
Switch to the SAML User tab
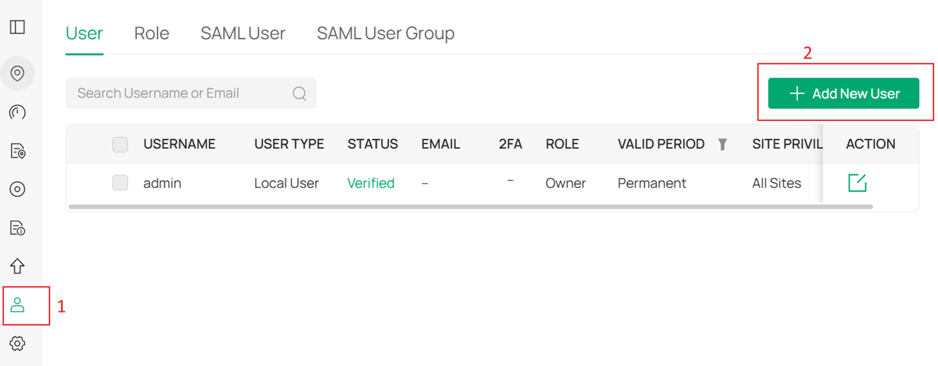coord(243,33)
